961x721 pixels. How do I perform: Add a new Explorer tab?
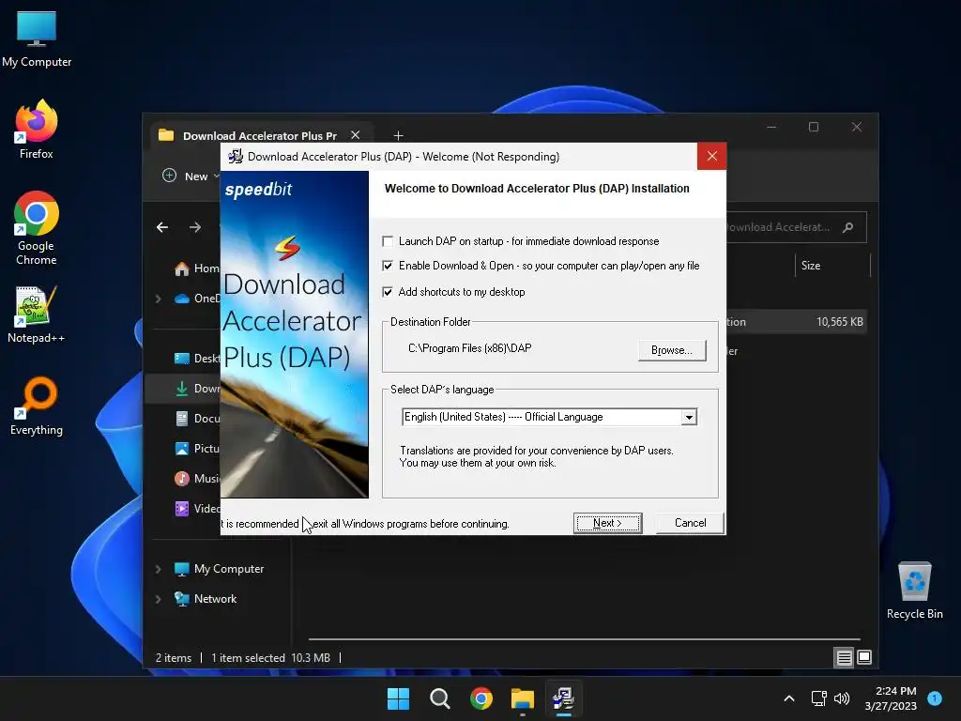coord(398,135)
